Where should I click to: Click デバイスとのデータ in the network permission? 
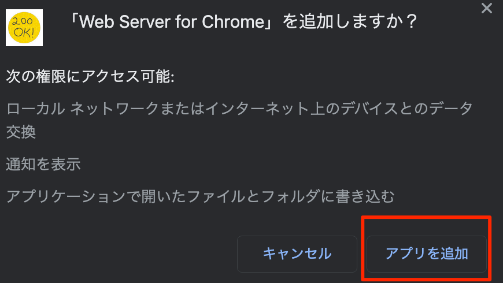click(407, 109)
